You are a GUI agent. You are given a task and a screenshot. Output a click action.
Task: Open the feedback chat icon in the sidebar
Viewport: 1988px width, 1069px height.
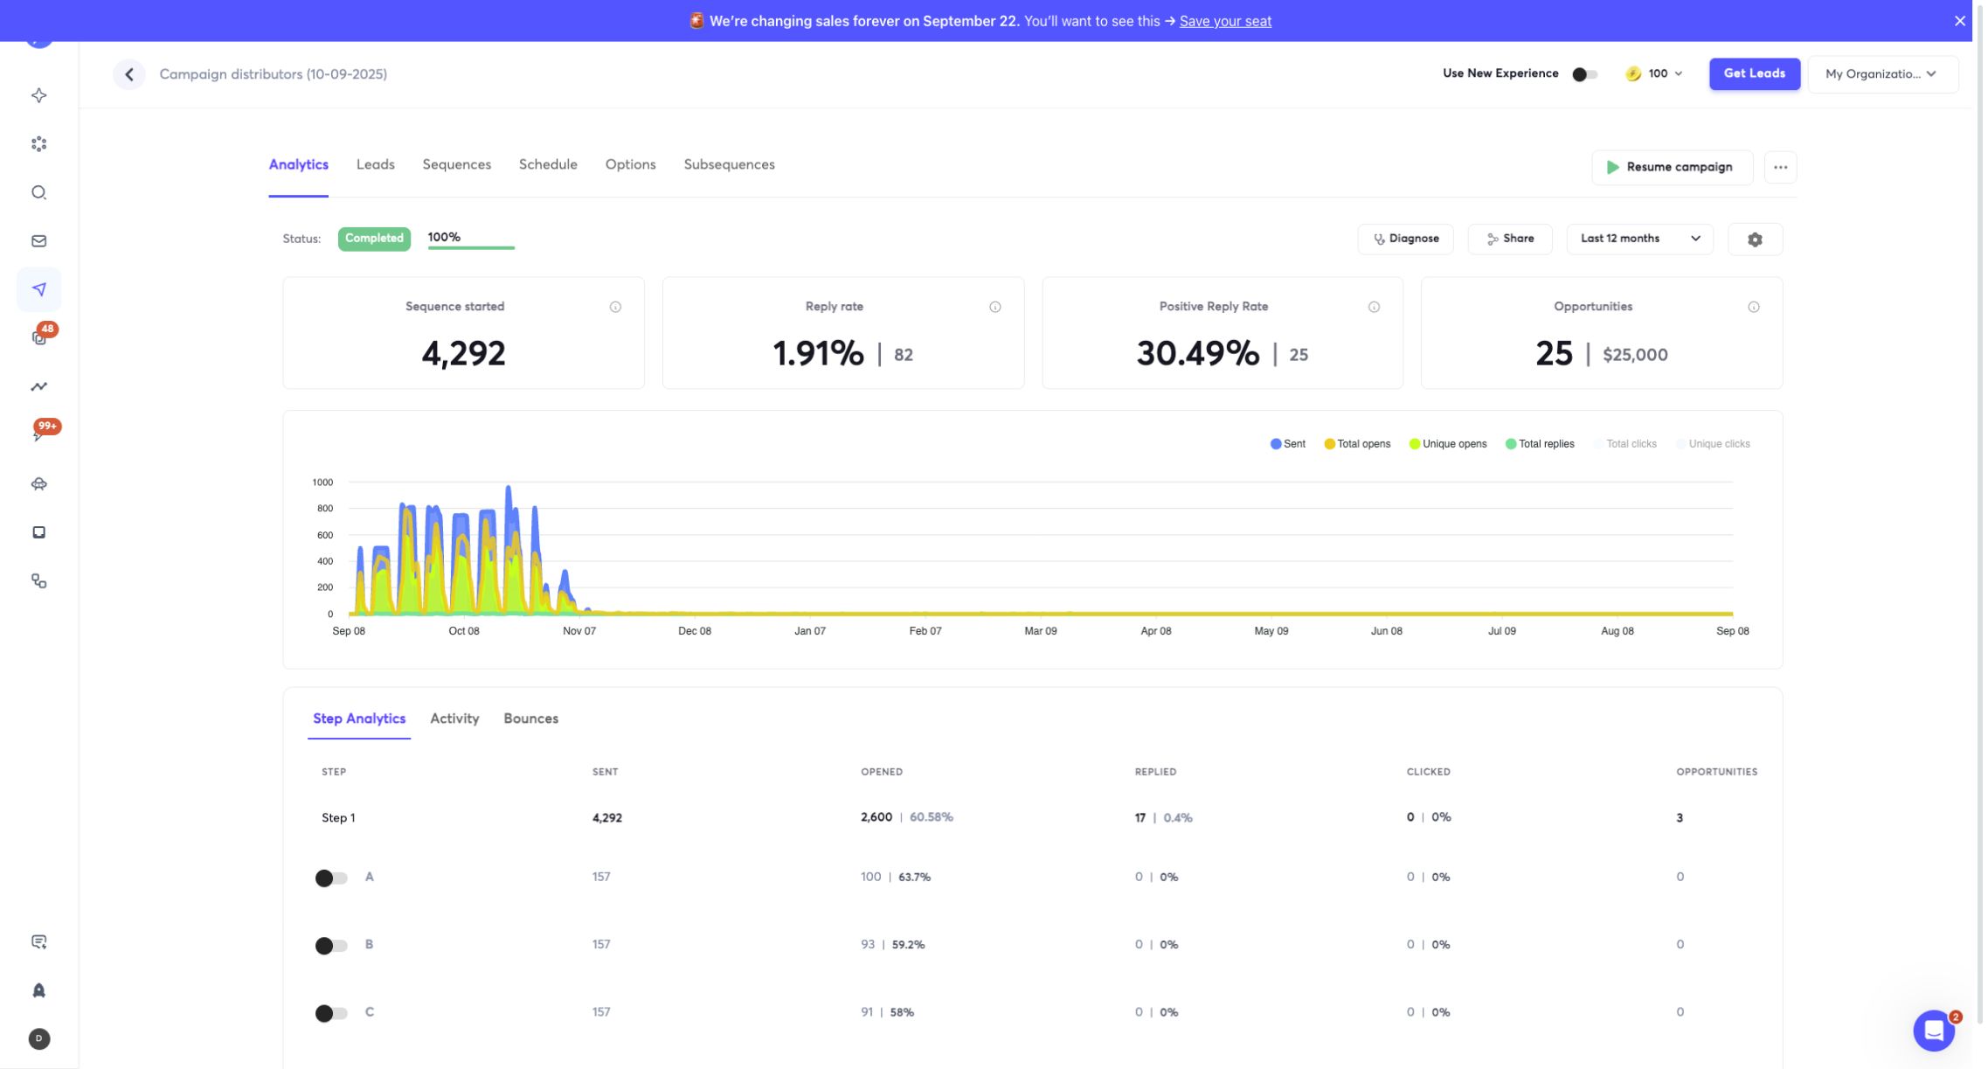(38, 941)
